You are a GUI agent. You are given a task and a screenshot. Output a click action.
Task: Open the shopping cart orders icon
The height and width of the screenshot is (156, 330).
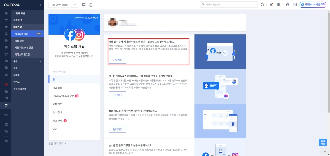[6, 20]
